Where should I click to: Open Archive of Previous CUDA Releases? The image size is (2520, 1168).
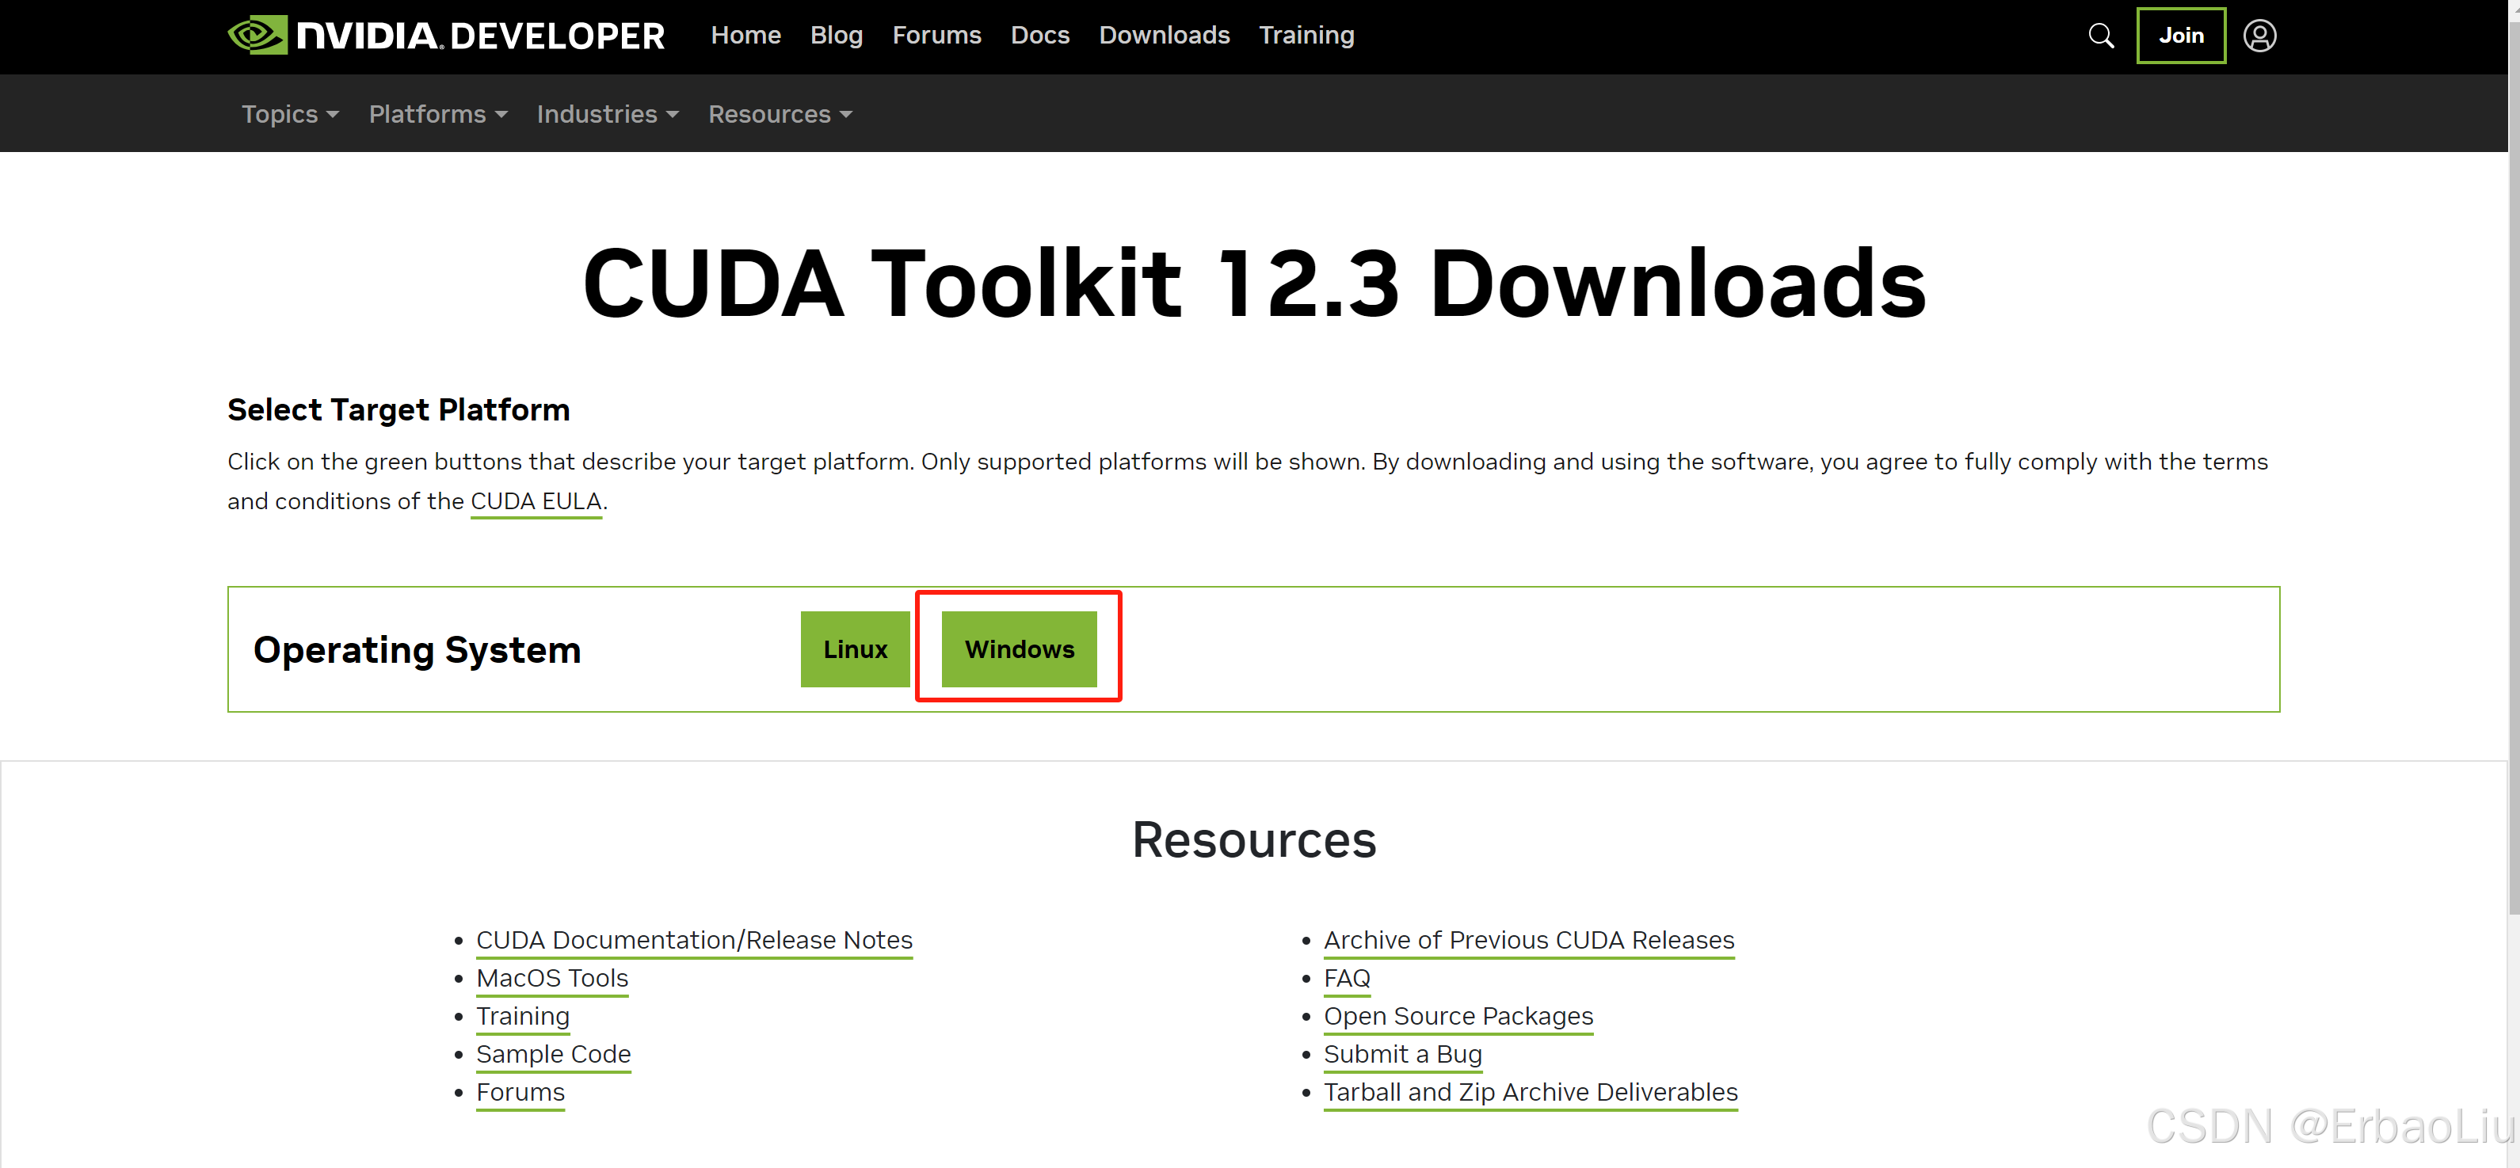[1529, 940]
